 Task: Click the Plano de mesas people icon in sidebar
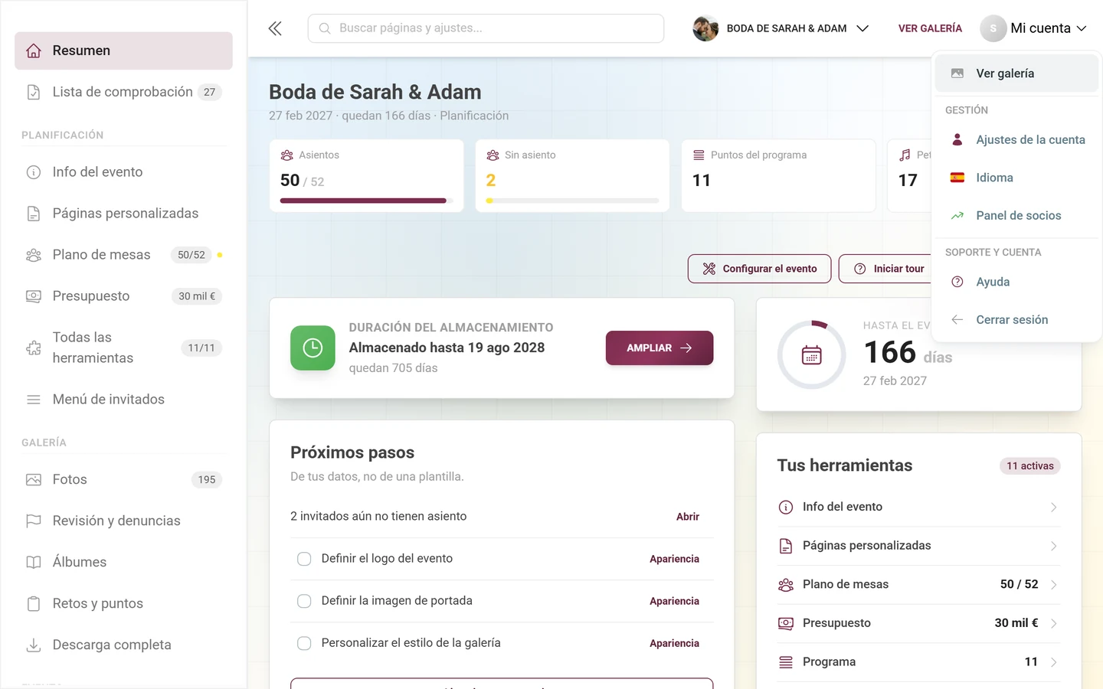[x=34, y=255]
